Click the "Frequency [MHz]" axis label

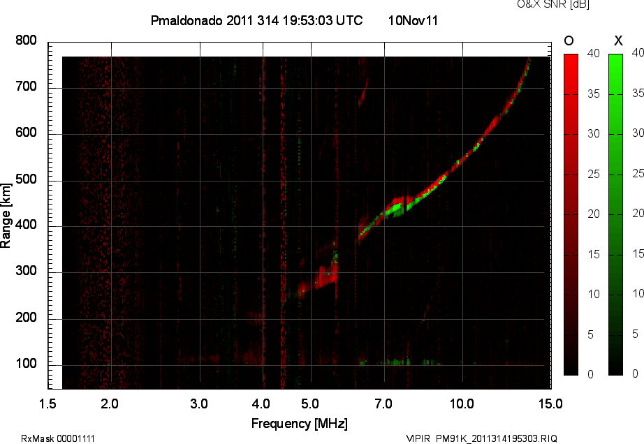(x=300, y=424)
